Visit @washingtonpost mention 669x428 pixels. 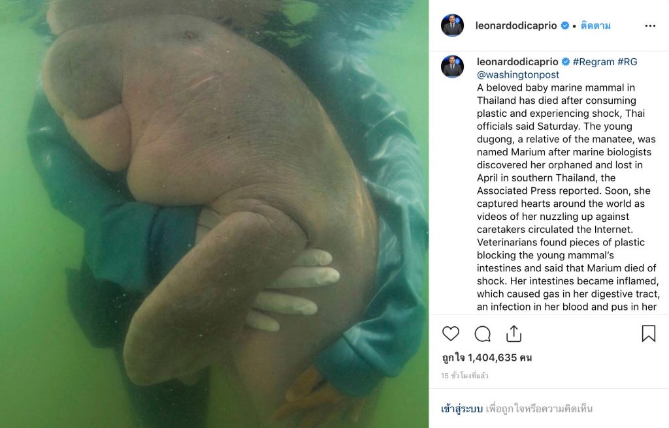pos(518,74)
